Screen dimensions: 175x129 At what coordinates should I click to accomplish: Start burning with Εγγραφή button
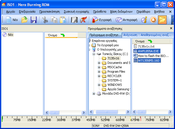point(102,20)
